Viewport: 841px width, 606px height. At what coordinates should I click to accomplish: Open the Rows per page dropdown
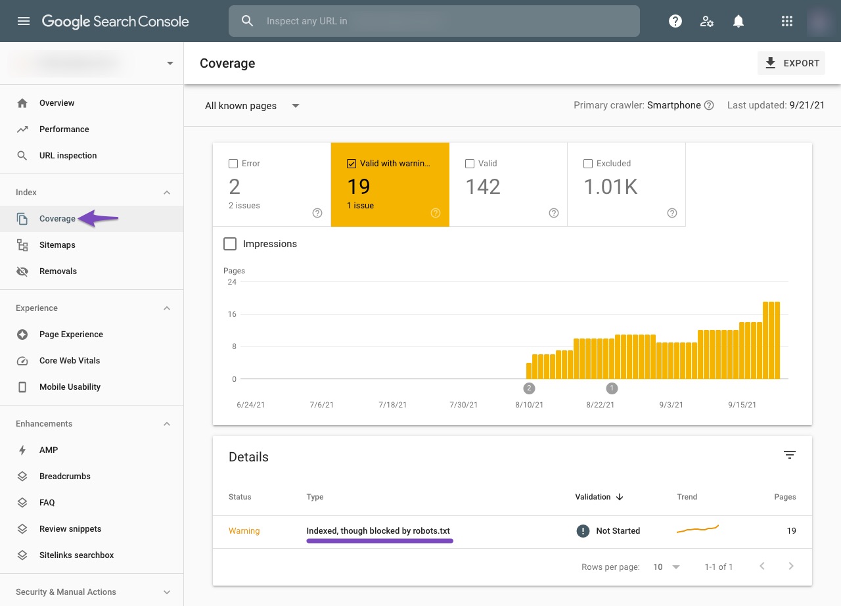[666, 567]
